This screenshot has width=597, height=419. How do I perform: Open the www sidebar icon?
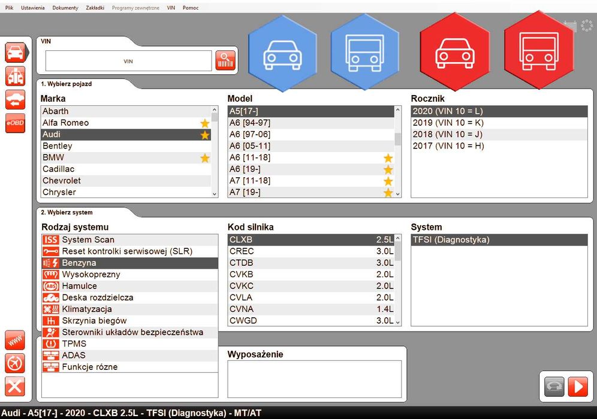tap(15, 341)
